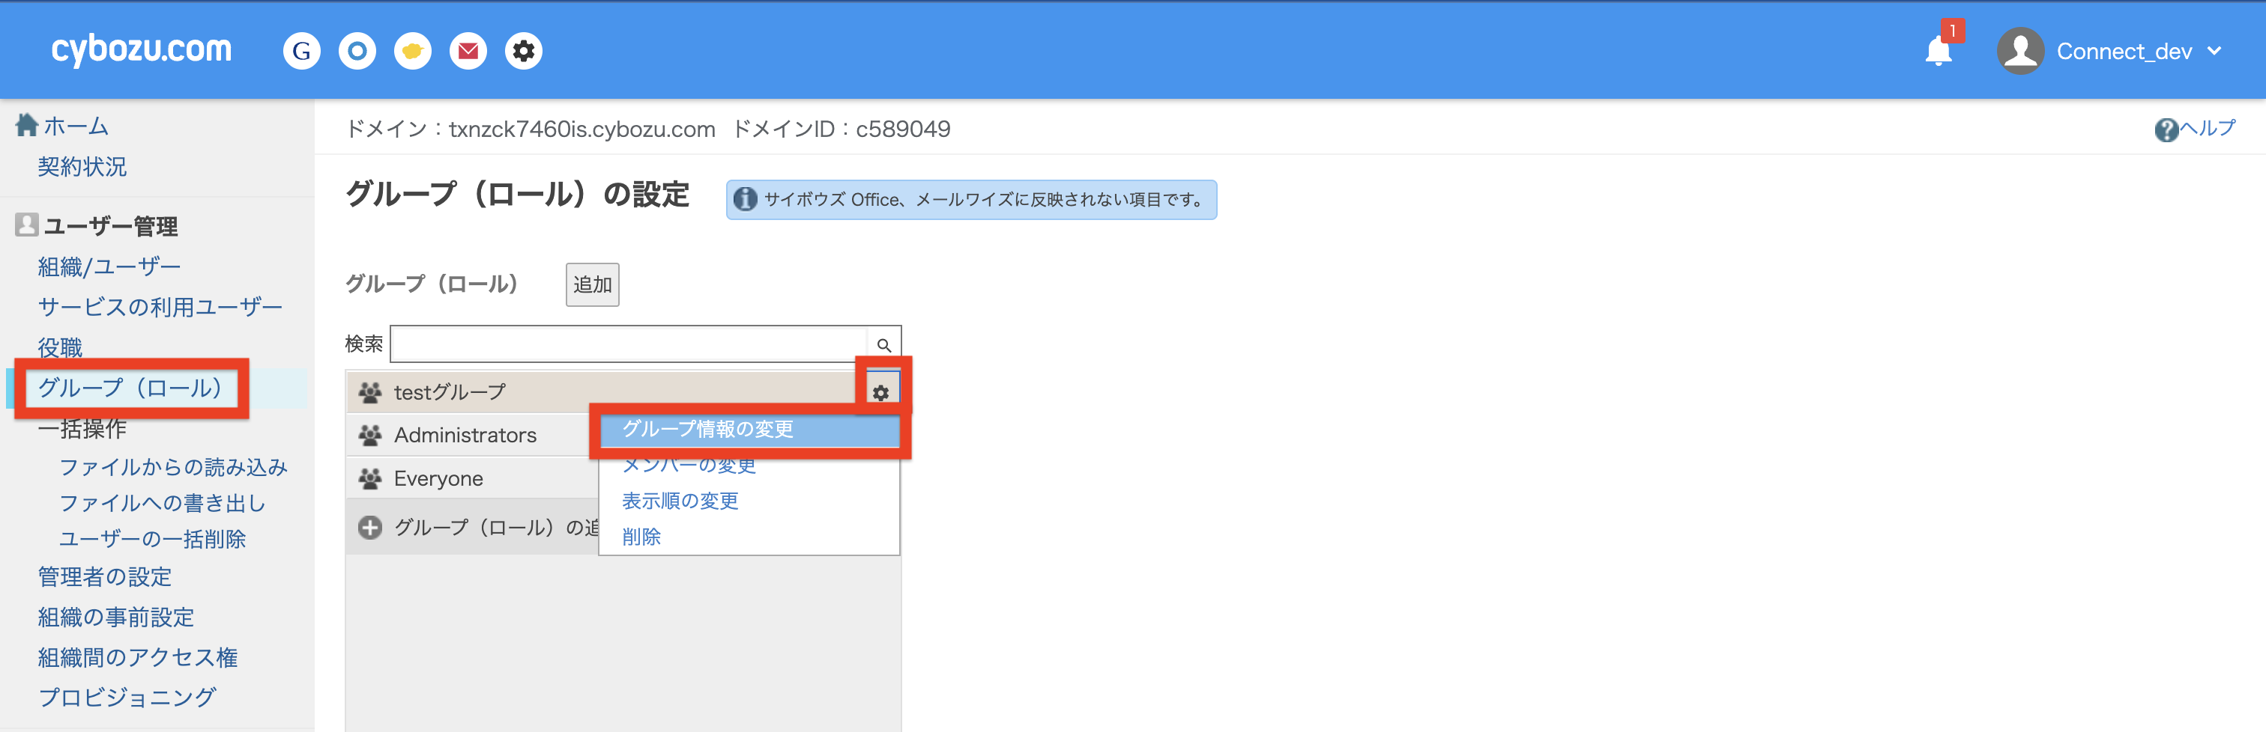Open 組織の事前設定 sidebar link

(115, 617)
